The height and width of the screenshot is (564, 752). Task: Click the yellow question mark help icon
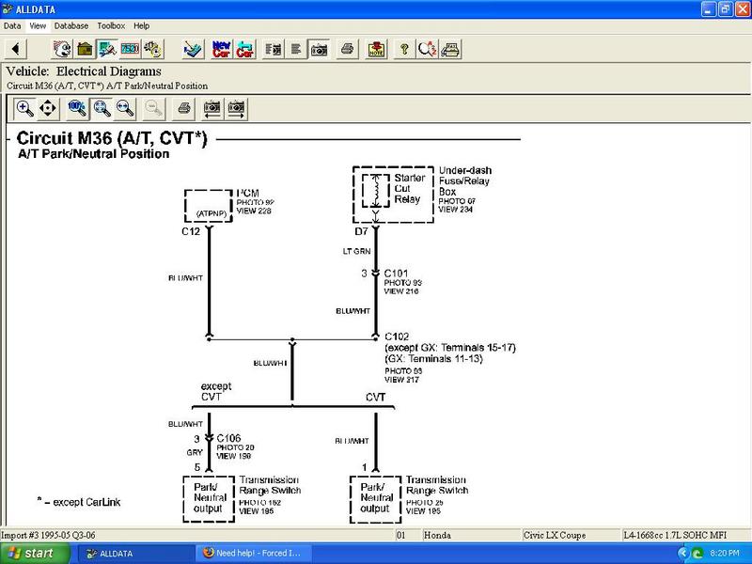click(404, 48)
